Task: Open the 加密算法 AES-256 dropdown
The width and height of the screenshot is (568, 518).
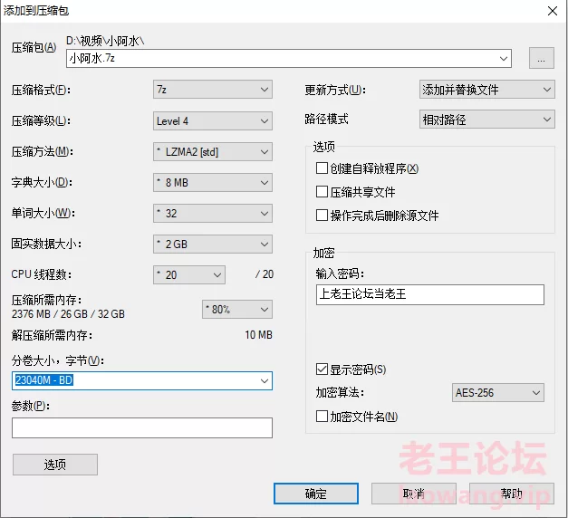Action: (497, 393)
